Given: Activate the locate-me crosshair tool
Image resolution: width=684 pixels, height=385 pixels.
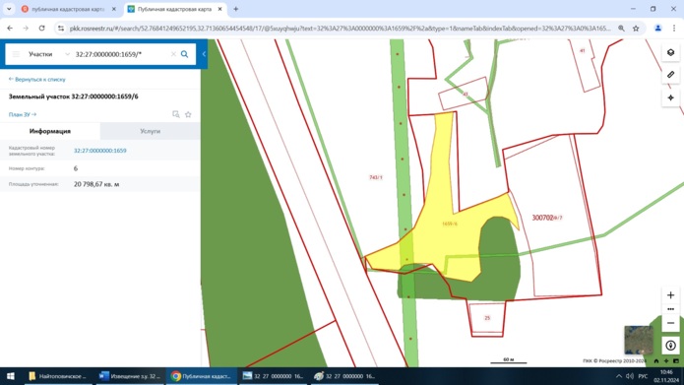Looking at the screenshot, I should pos(670,97).
